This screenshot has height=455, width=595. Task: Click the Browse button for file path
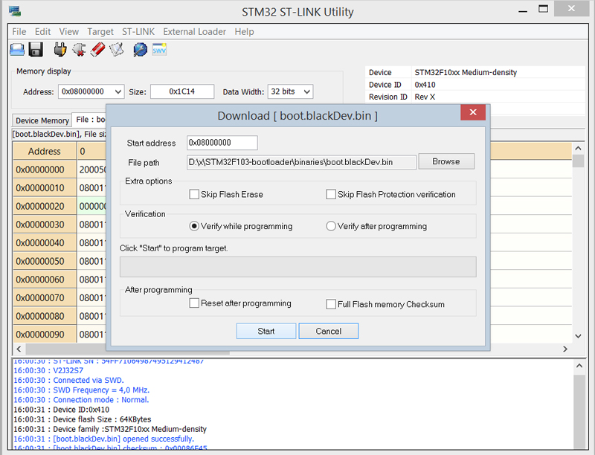(446, 161)
